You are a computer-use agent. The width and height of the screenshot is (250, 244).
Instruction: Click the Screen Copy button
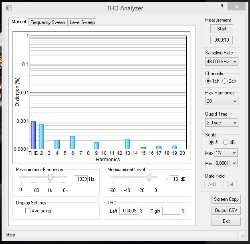226,199
